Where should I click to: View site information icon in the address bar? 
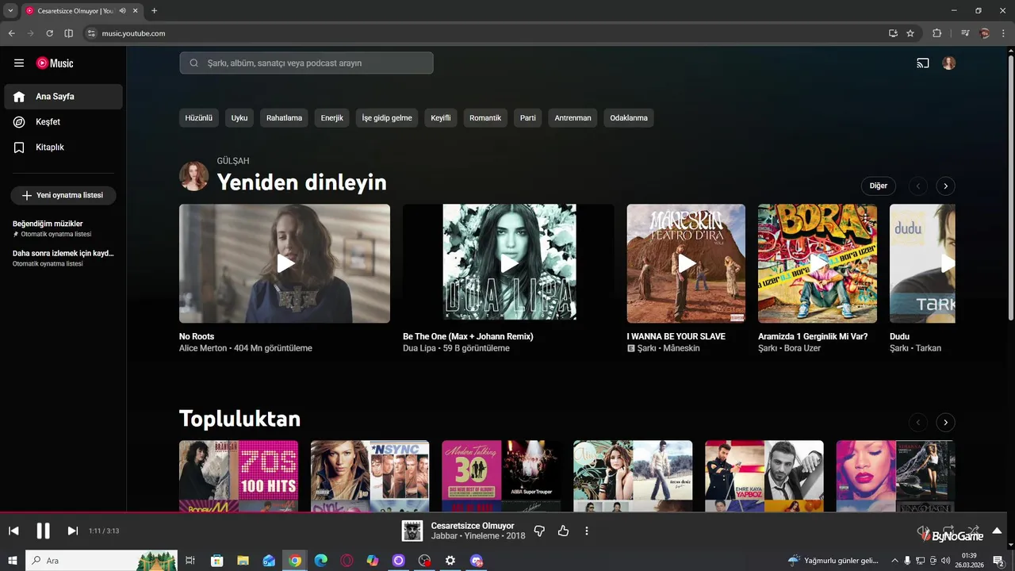tap(91, 33)
